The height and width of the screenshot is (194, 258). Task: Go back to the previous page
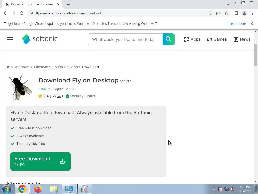pyautogui.click(x=6, y=13)
